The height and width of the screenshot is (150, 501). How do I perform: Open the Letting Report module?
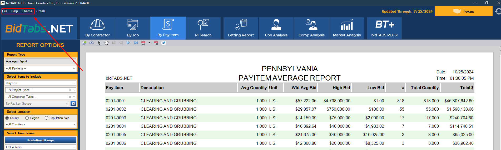tap(241, 28)
